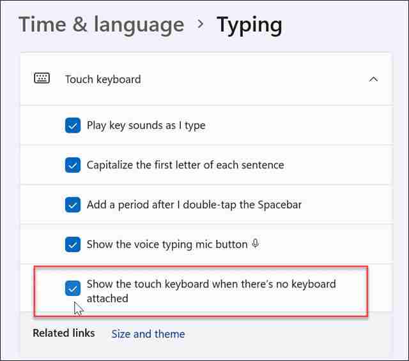Uncheck Show the voice typing mic checkbox
The image size is (409, 361).
[73, 244]
